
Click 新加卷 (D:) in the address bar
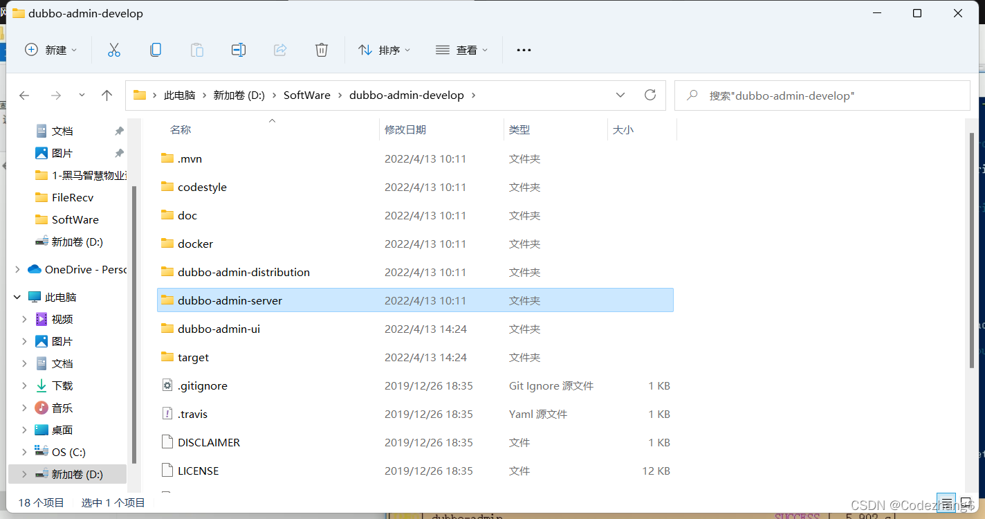pos(239,95)
